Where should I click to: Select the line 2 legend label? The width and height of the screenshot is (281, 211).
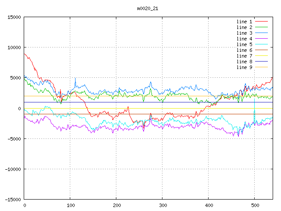(x=245, y=27)
